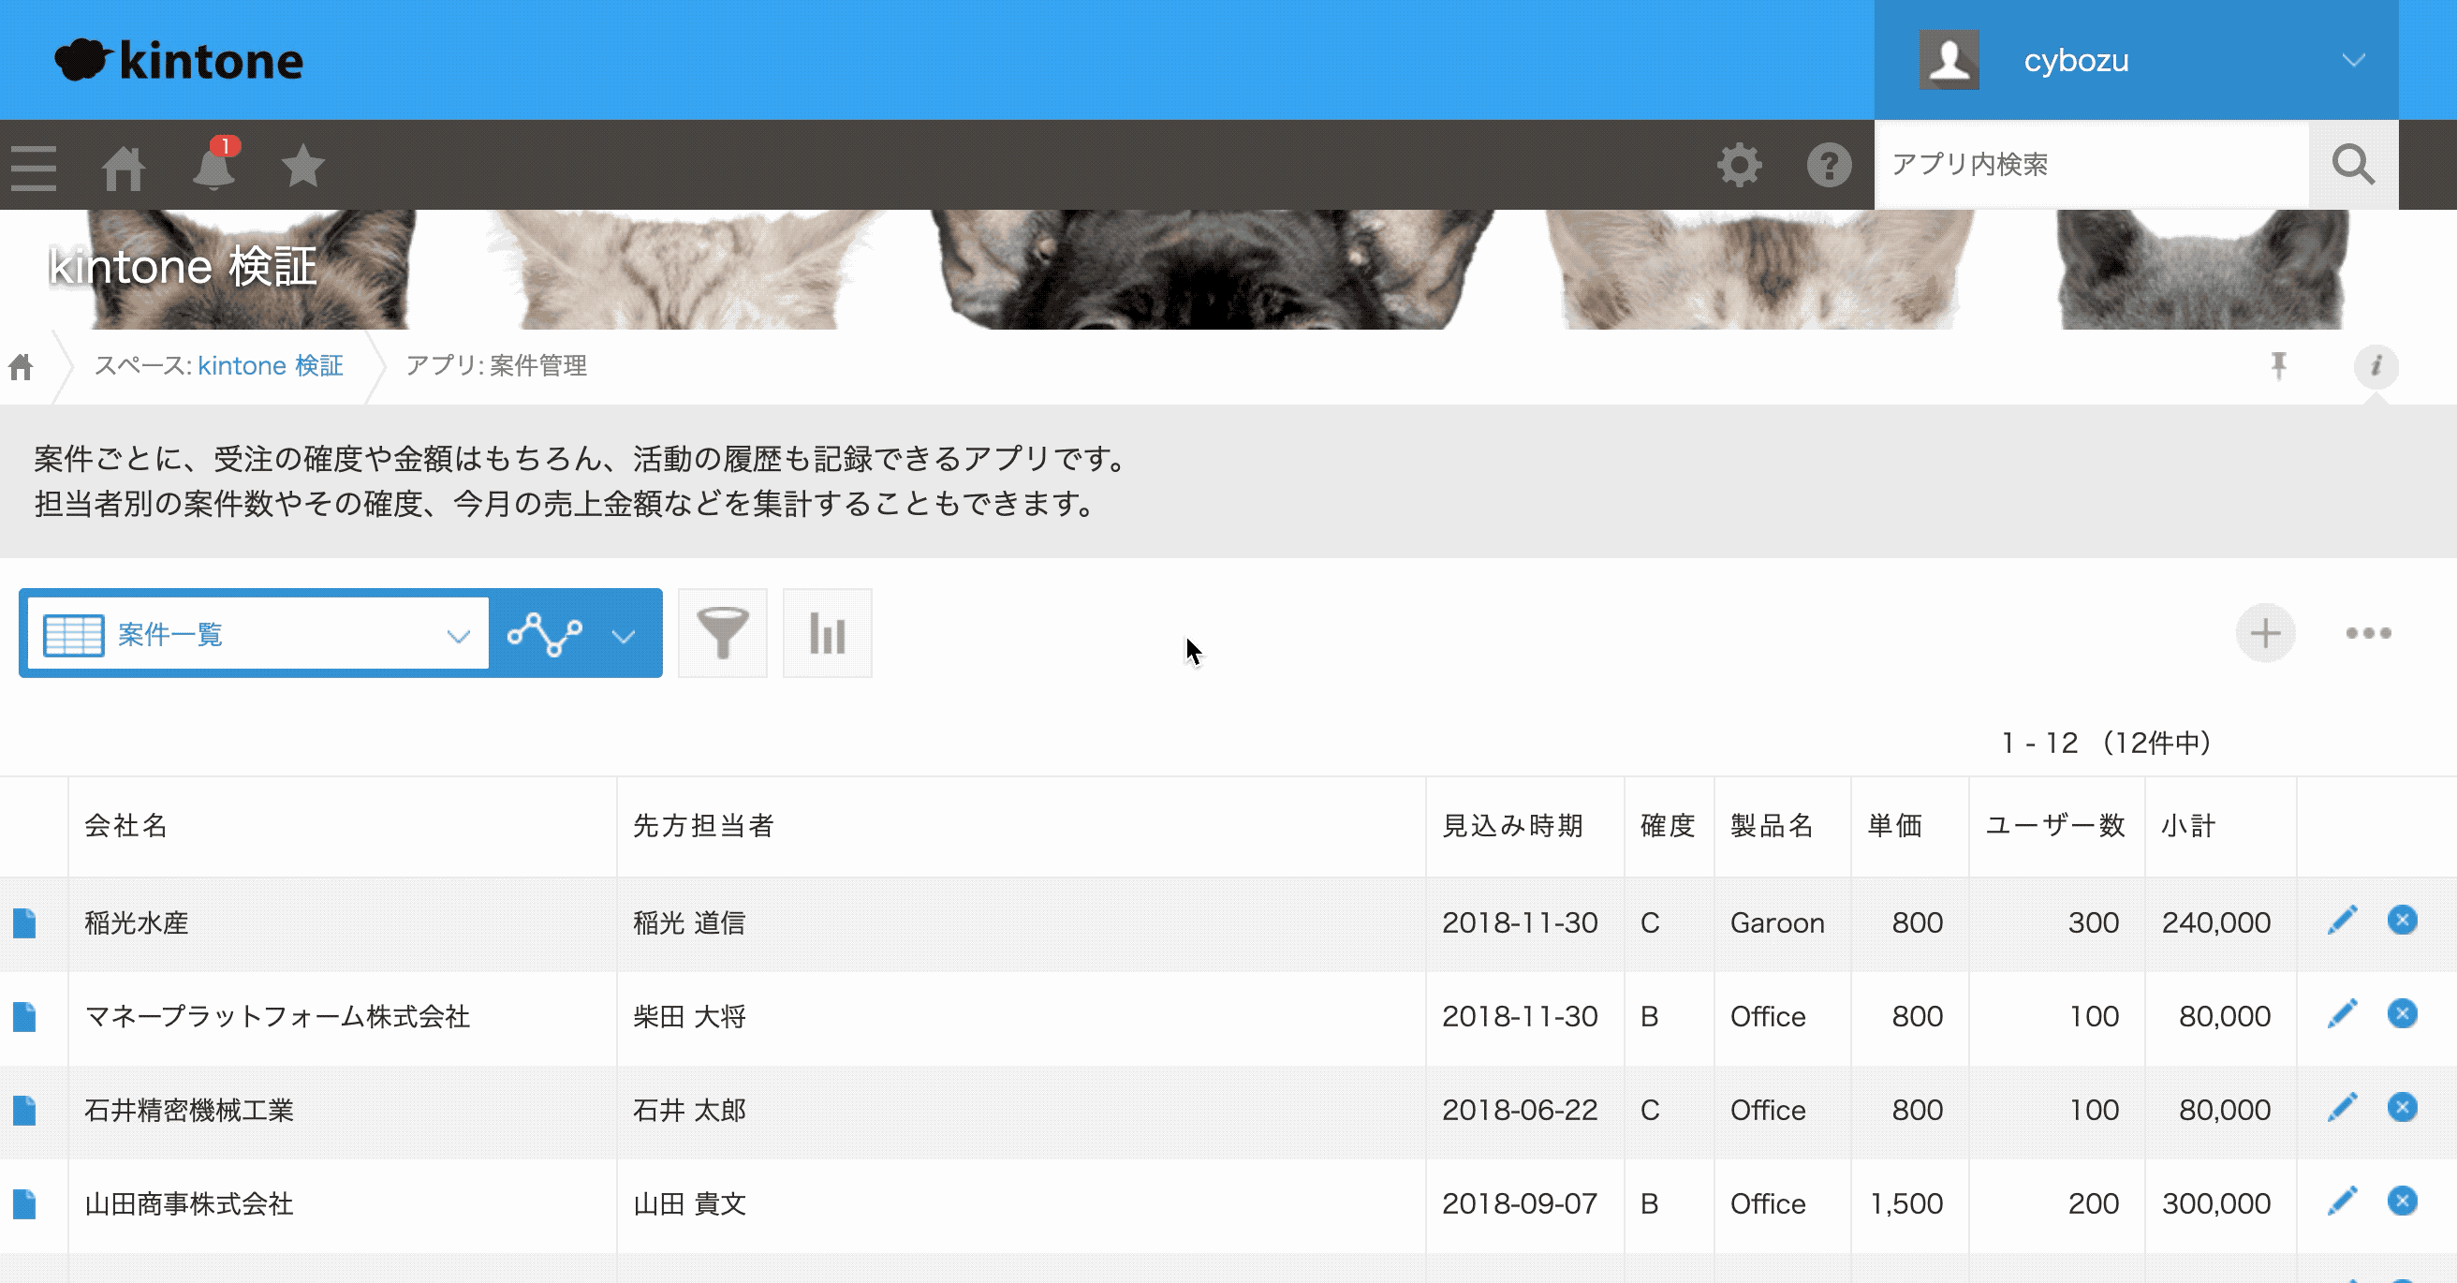This screenshot has height=1283, width=2457.
Task: Click the アプリ内検索 search field
Action: tap(2089, 165)
